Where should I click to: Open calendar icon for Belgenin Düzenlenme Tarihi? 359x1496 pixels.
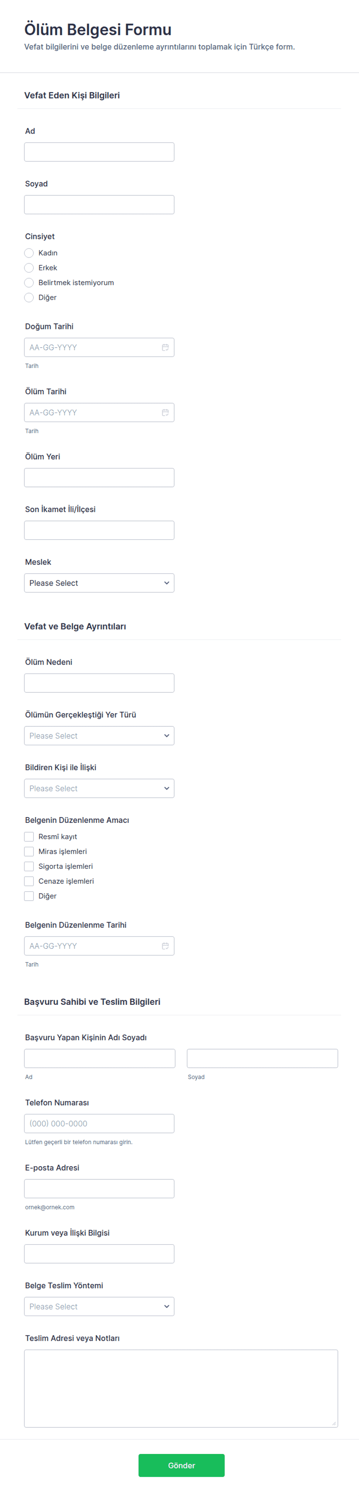point(165,945)
